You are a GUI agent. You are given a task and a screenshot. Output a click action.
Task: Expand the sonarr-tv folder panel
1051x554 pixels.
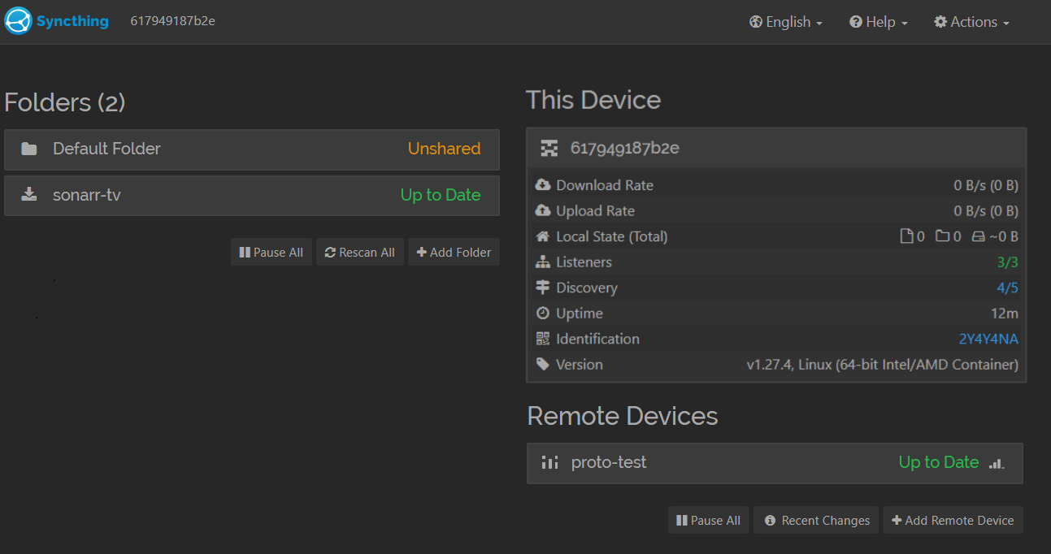coord(252,196)
